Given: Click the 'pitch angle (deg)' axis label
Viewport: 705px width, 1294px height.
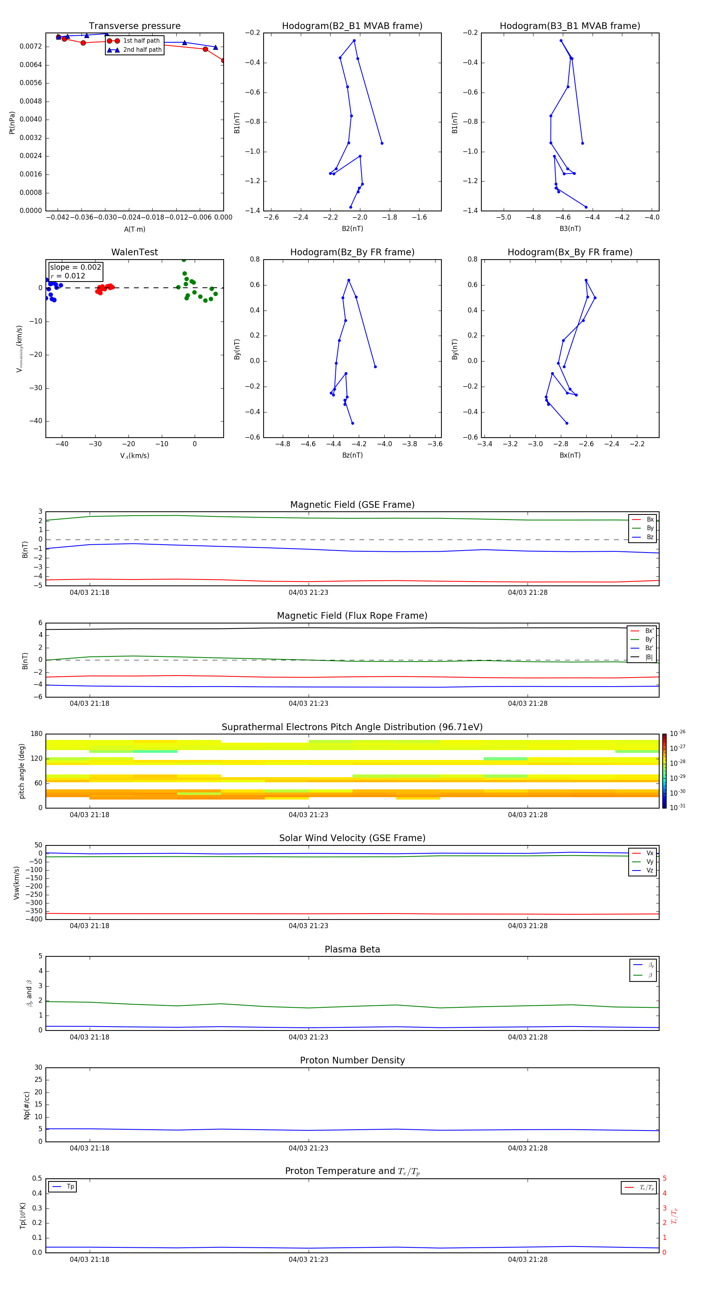Looking at the screenshot, I should pyautogui.click(x=22, y=771).
